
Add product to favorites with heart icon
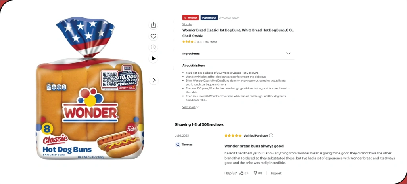(x=154, y=36)
